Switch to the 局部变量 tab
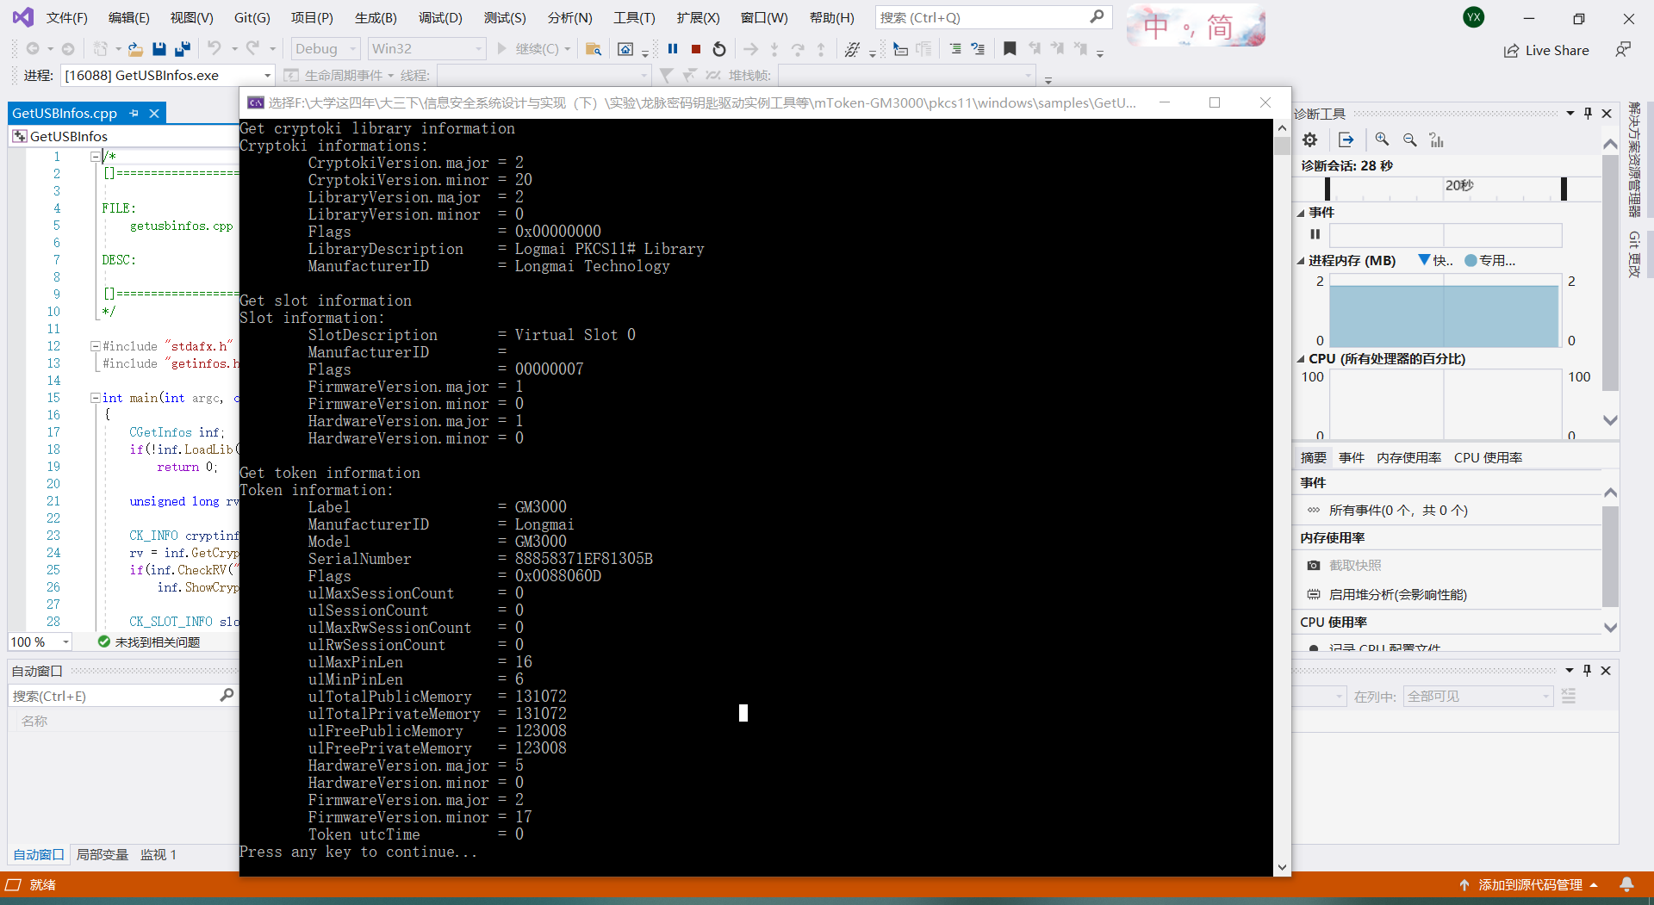1654x905 pixels. click(x=103, y=854)
